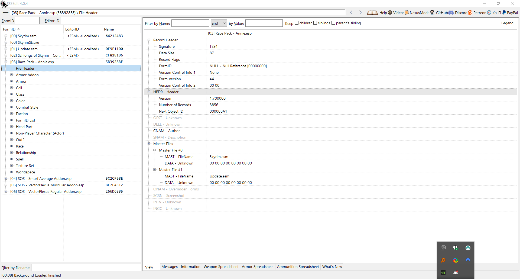Open the Videos link
520x279 pixels.
(x=396, y=13)
